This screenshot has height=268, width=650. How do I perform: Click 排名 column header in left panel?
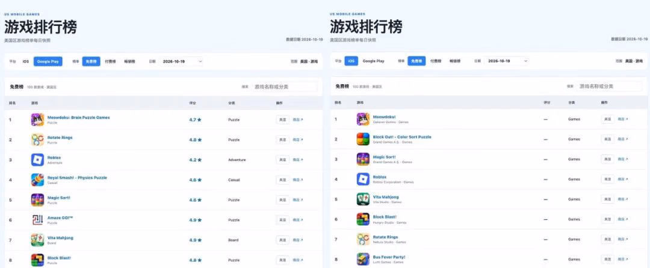[x=13, y=103]
